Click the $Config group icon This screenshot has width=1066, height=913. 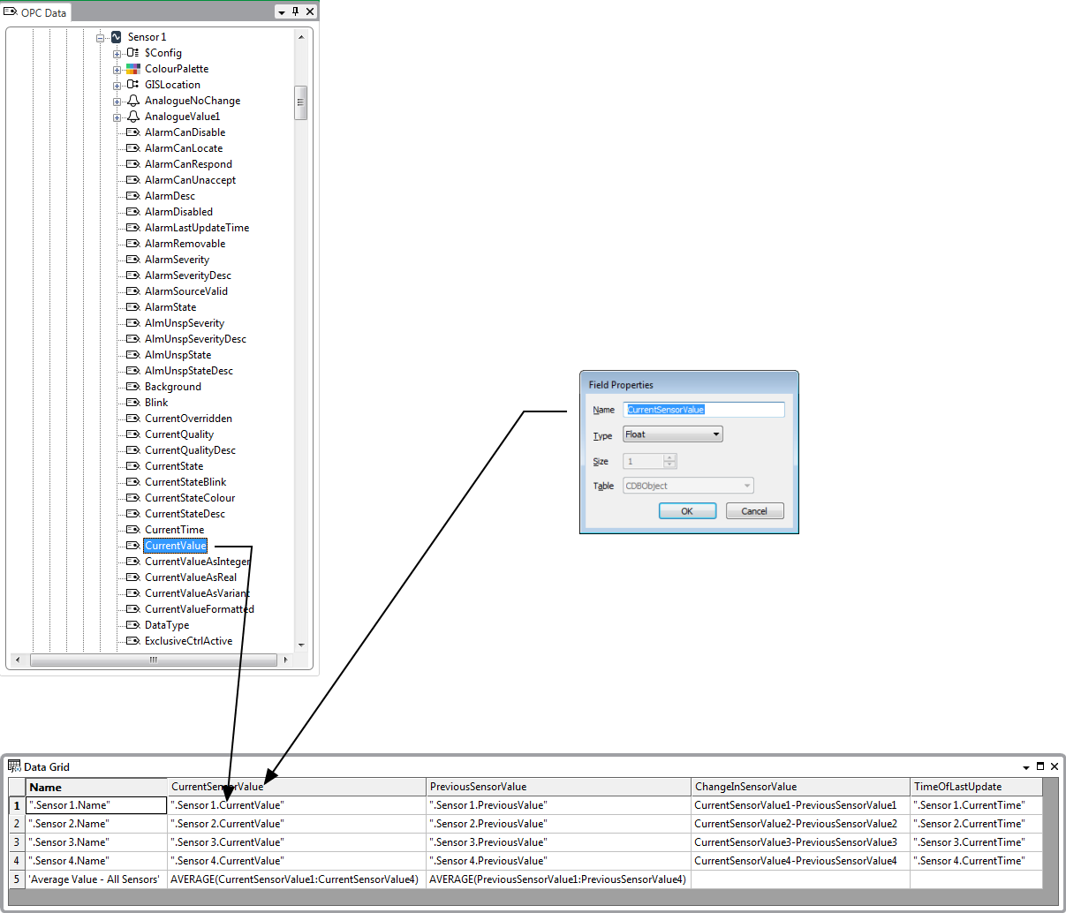pos(133,53)
